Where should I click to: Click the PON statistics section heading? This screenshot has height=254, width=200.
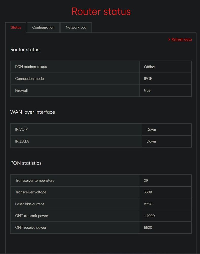[x=26, y=163]
